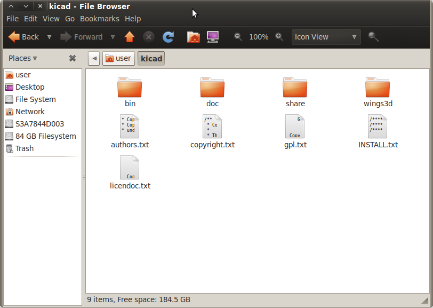Open the Back history dropdown arrow
The image size is (433, 308).
click(49, 37)
